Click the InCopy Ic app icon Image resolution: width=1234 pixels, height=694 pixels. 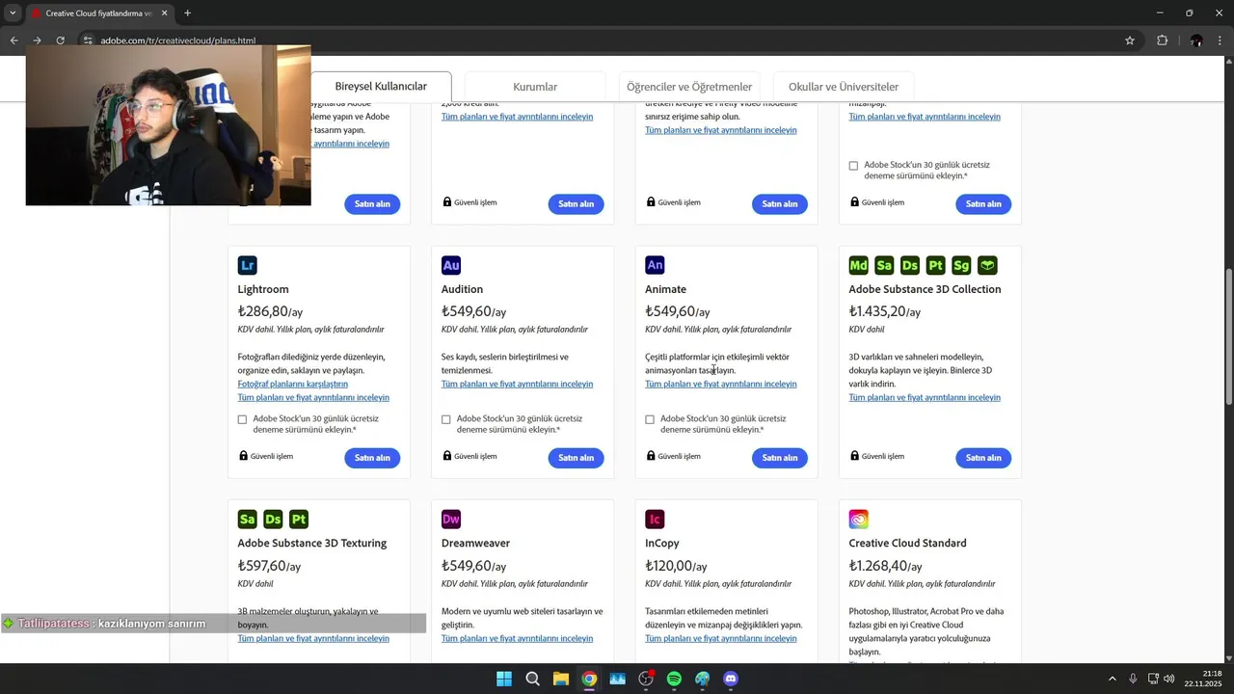tap(655, 520)
